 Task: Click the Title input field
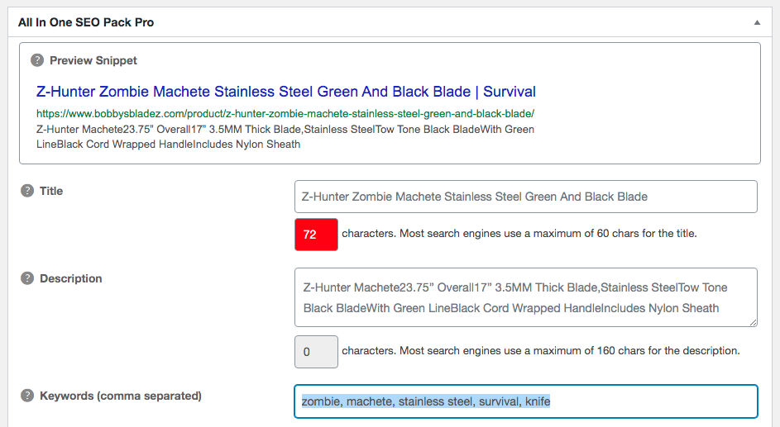(x=526, y=197)
